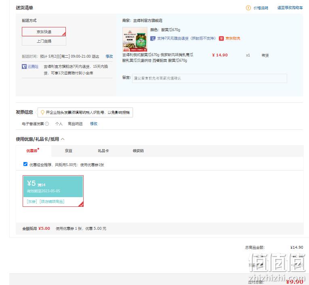
Task: Focus the 留言 message input field
Action: (210, 78)
